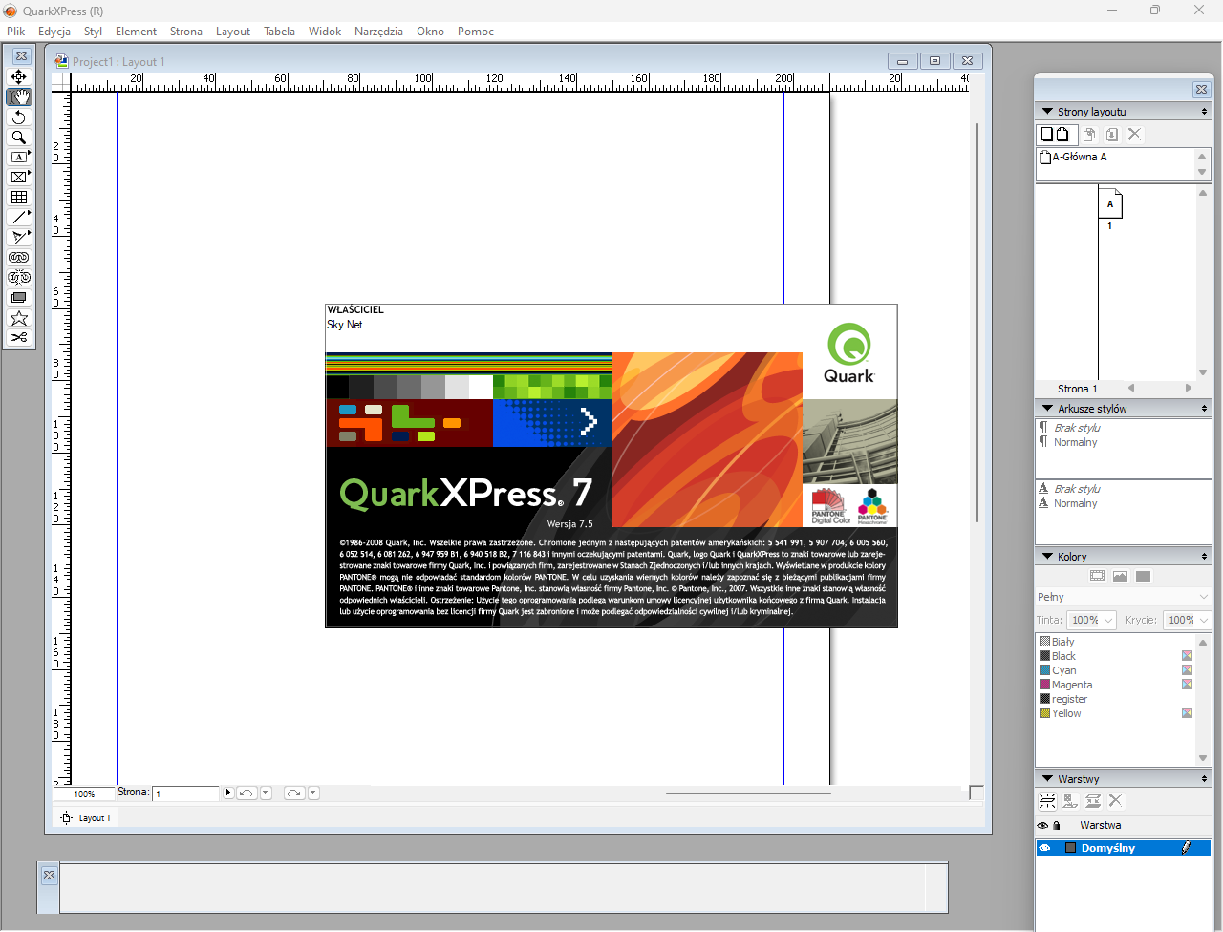1223x932 pixels.
Task: Select the Picture Box tool
Action: 19,177
